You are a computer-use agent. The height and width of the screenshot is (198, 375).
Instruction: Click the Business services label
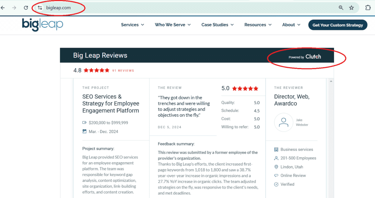point(297,149)
